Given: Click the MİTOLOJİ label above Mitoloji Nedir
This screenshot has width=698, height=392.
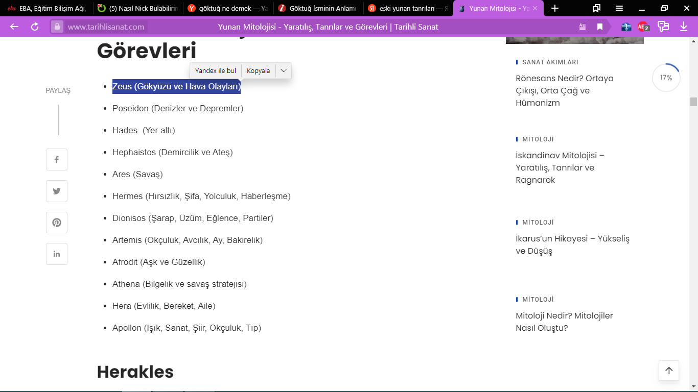Looking at the screenshot, I should [538, 300].
